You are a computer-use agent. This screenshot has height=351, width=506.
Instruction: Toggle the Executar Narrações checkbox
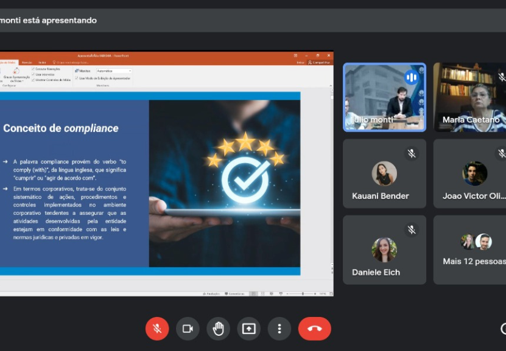click(x=33, y=70)
